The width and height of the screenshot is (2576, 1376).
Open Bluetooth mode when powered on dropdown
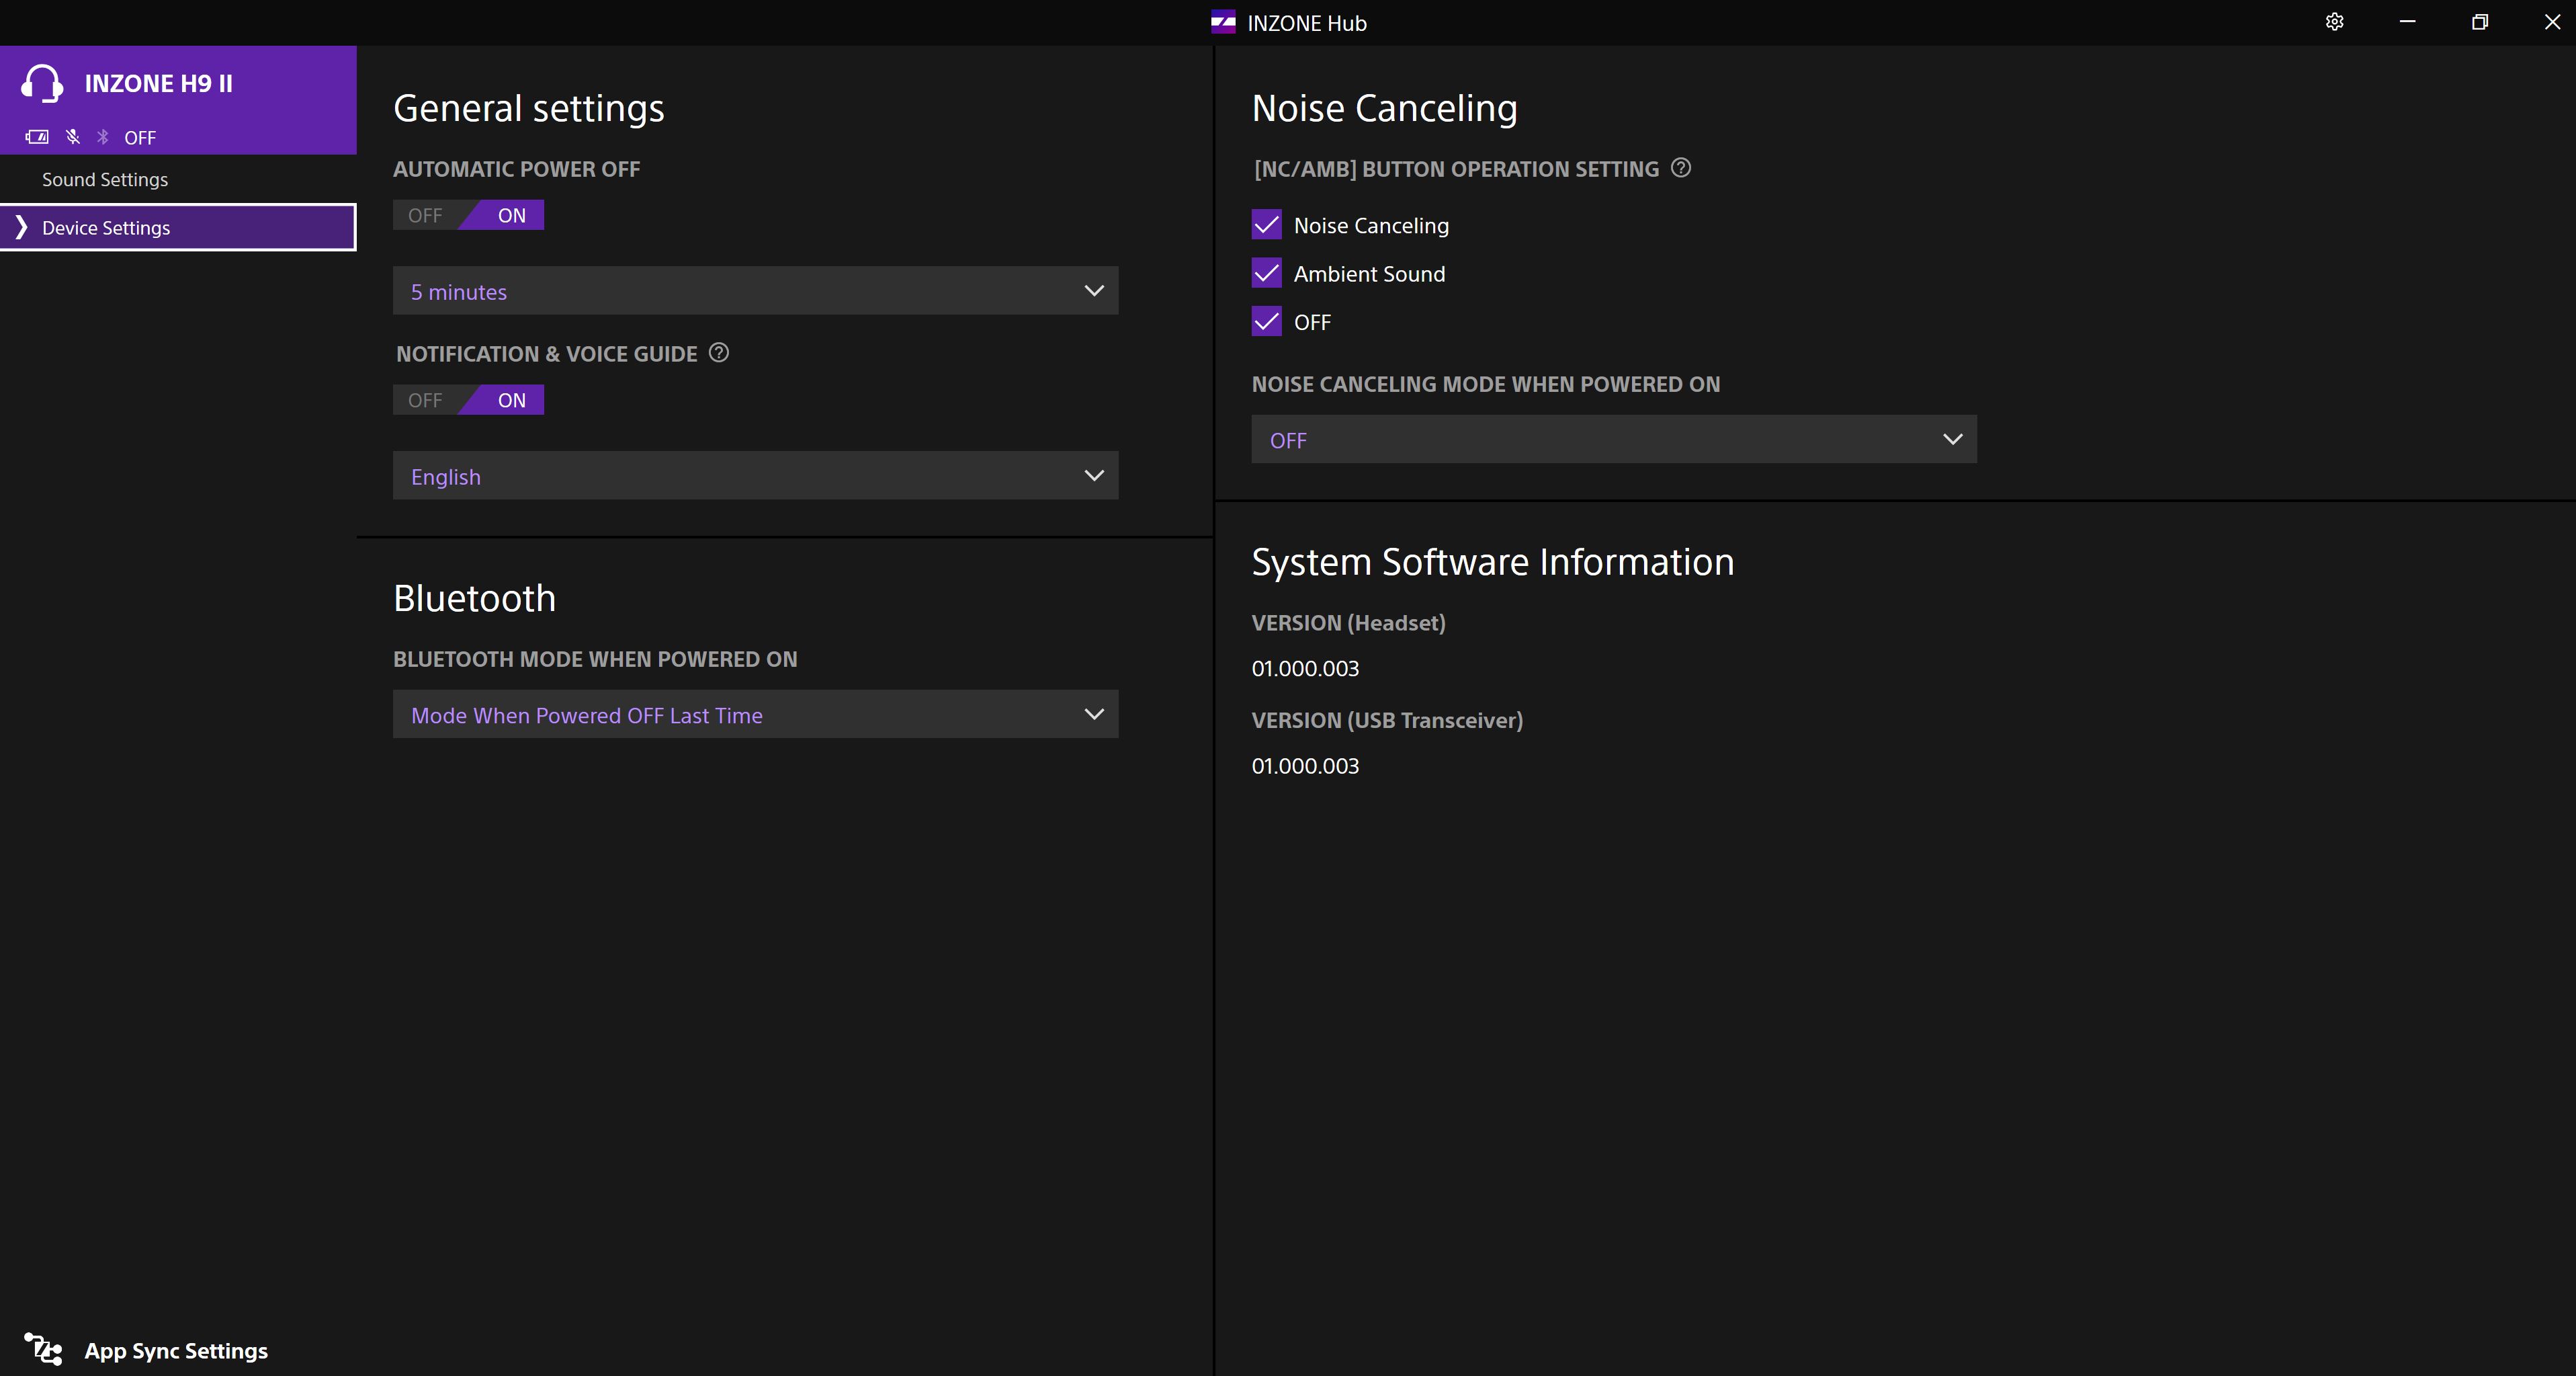(755, 715)
